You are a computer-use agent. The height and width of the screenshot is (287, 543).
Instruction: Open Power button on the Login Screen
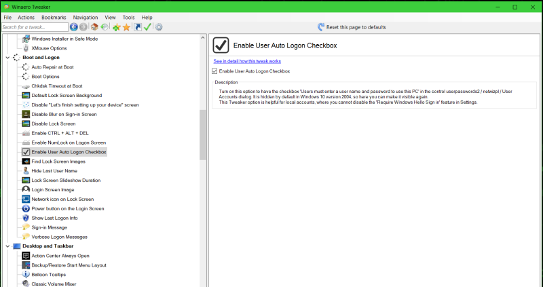point(67,208)
